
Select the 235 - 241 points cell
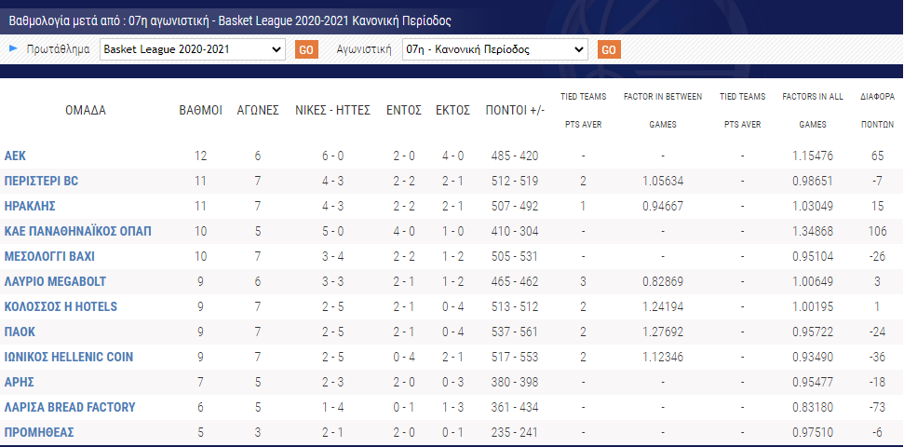(x=515, y=432)
